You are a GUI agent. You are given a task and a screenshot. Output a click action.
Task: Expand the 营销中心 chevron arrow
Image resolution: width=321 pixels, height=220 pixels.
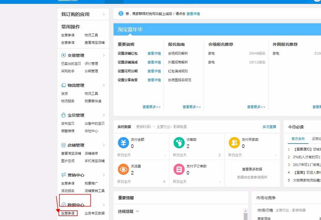point(104,175)
